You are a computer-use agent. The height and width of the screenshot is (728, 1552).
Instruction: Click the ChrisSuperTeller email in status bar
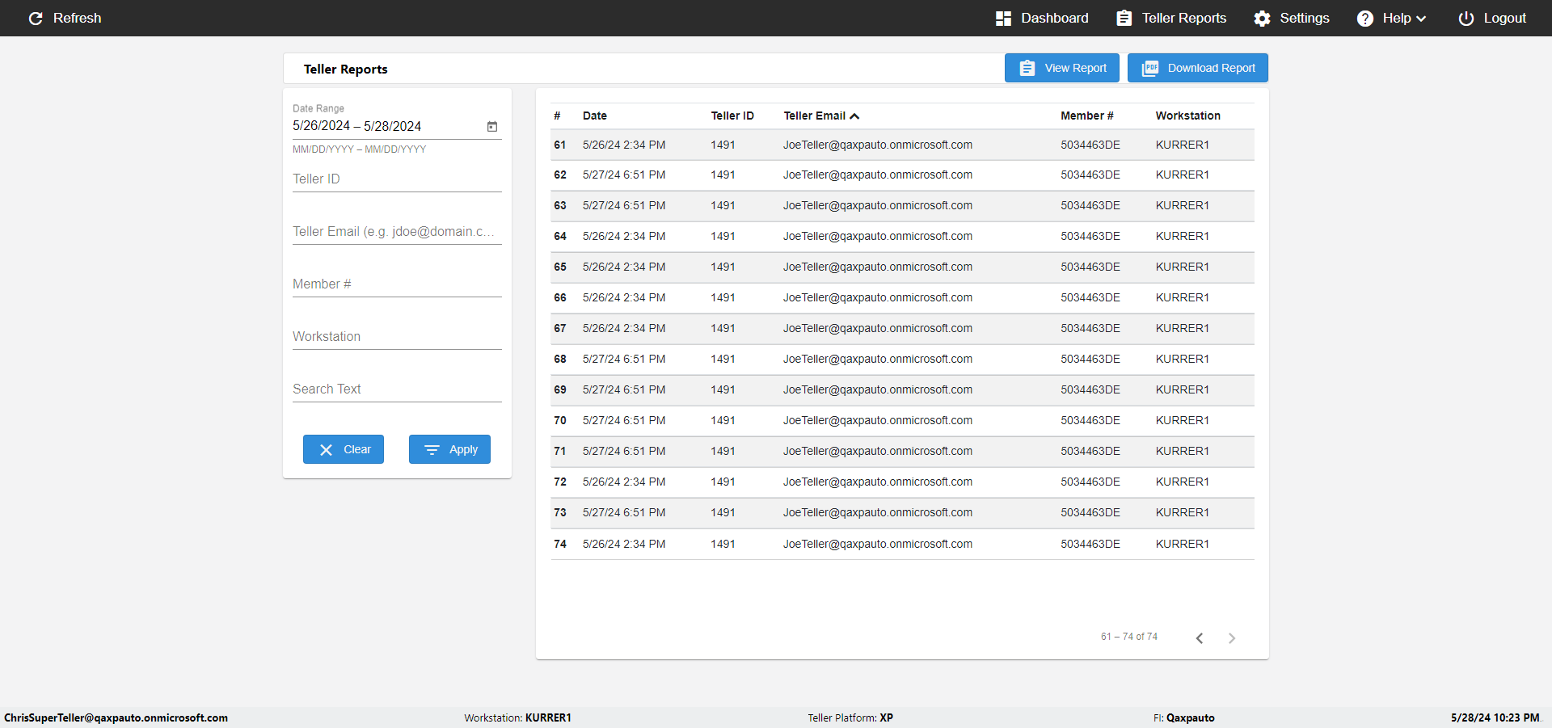click(116, 717)
